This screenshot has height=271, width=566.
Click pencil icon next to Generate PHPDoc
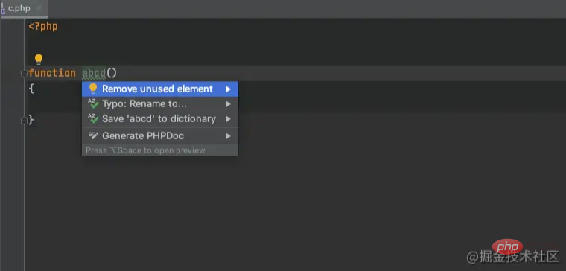[x=93, y=136]
